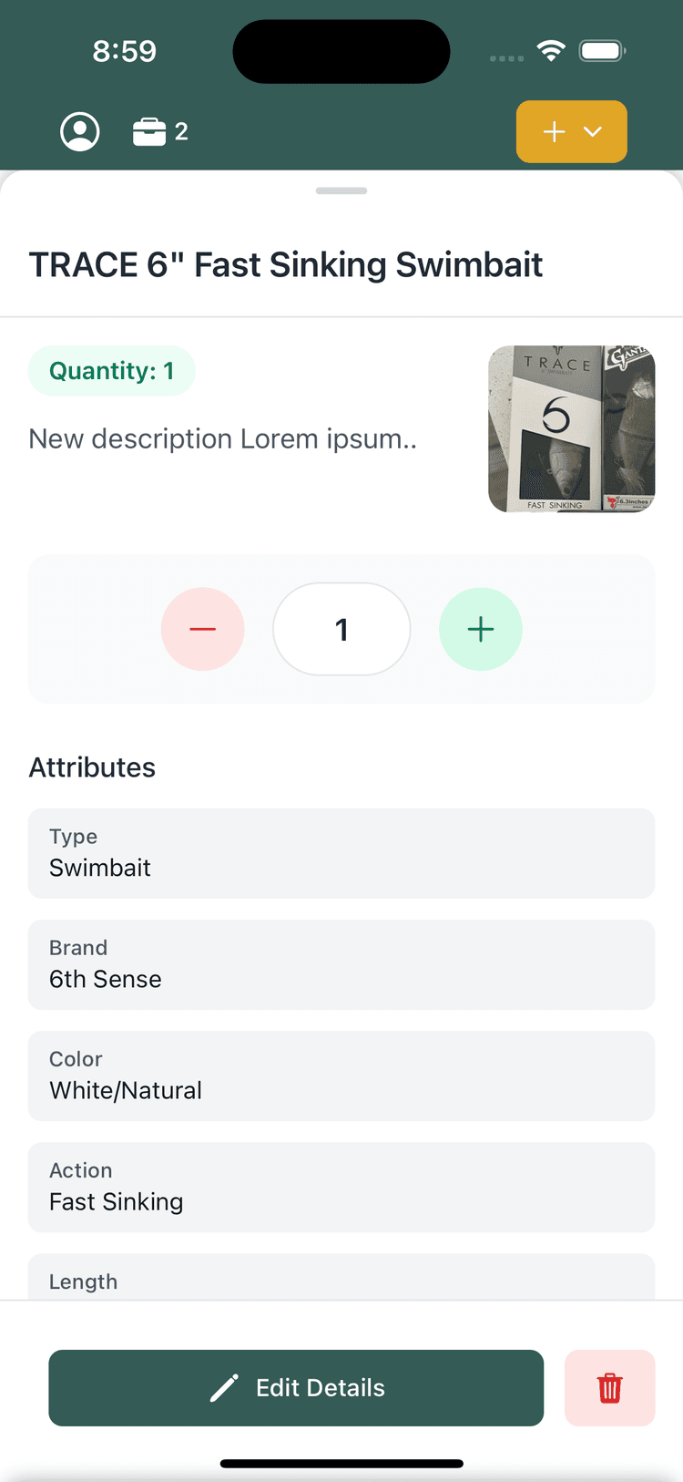The height and width of the screenshot is (1482, 683).
Task: Tap the sheet drag handle bar
Action: click(341, 190)
